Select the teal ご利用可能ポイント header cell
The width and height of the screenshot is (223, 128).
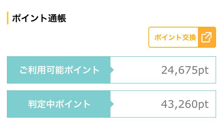point(59,70)
